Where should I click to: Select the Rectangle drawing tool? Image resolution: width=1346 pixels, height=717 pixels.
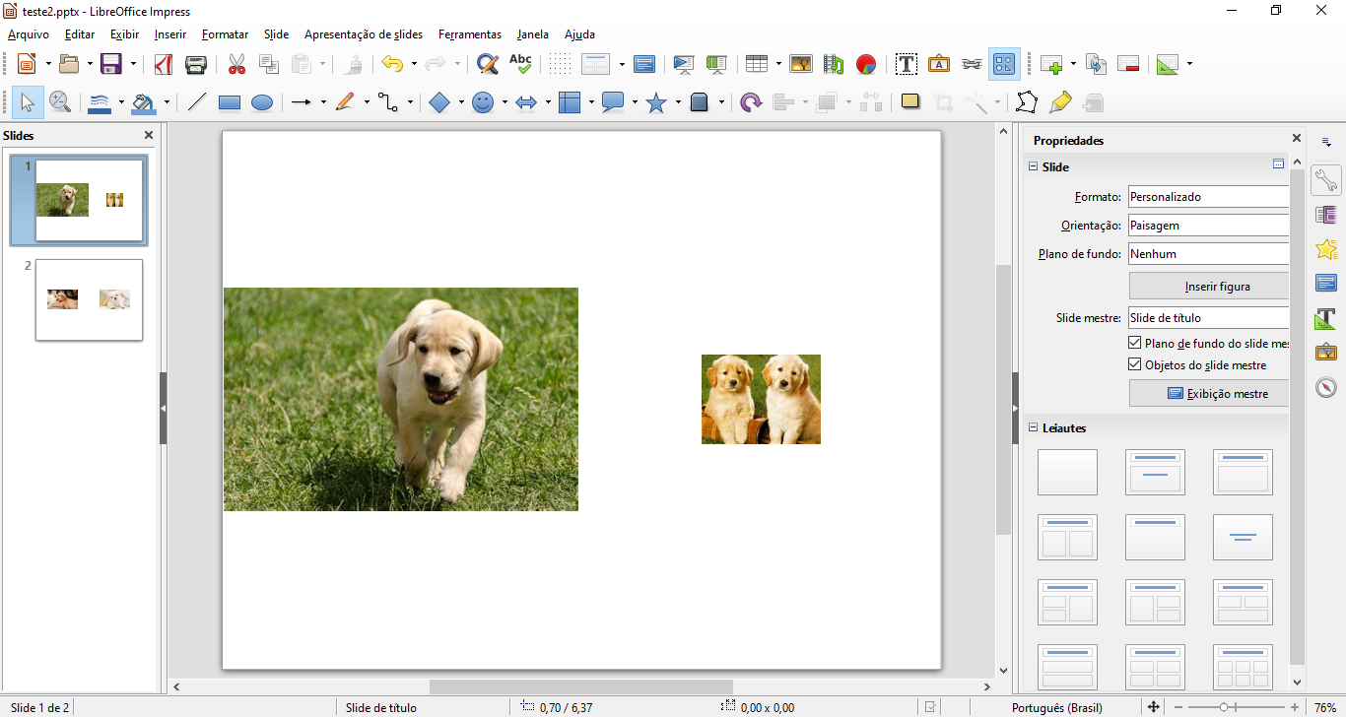pos(230,102)
